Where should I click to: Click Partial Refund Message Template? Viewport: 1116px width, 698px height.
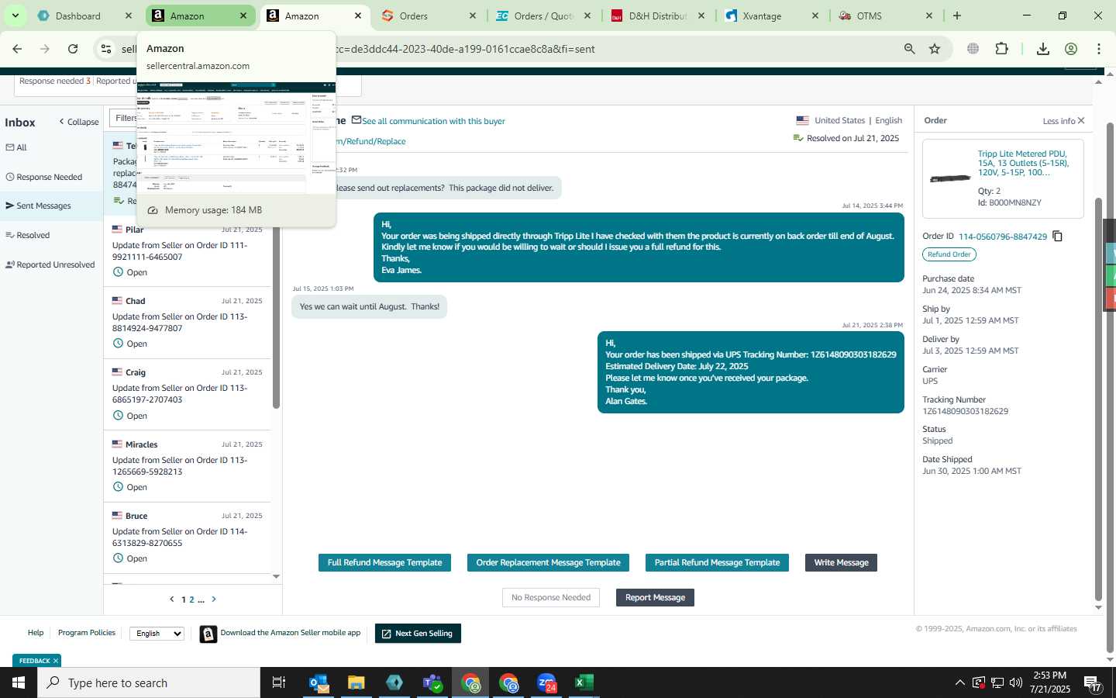coord(717,562)
